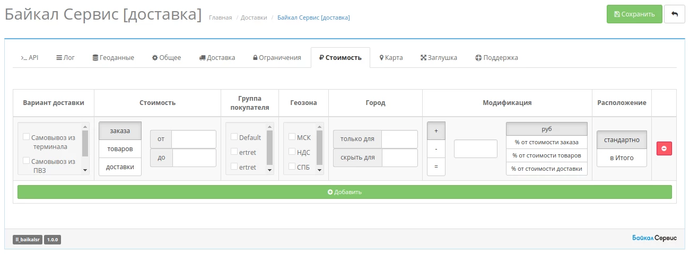Click the 1.0.0 version badge

click(53, 240)
